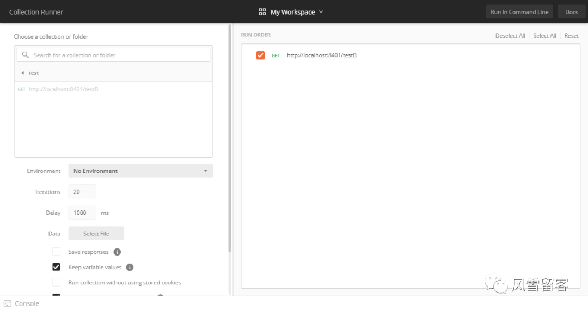Click Select All in run order
The image size is (588, 311).
tap(544, 35)
